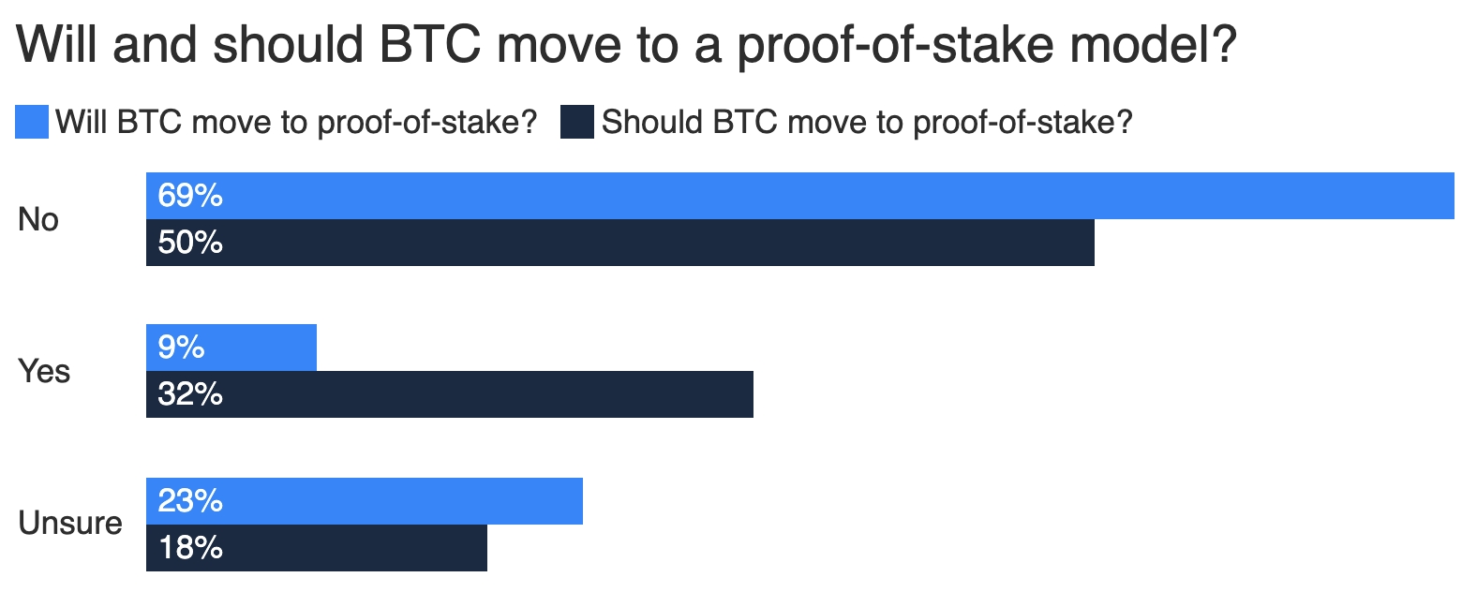1462x607 pixels.
Task: Click the 'Unsure' category label
Action: pyautogui.click(x=70, y=524)
